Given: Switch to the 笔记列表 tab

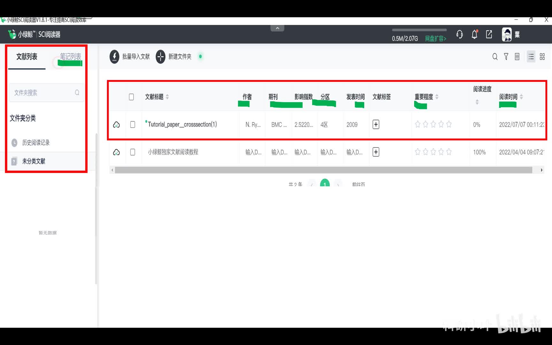Looking at the screenshot, I should pyautogui.click(x=70, y=57).
